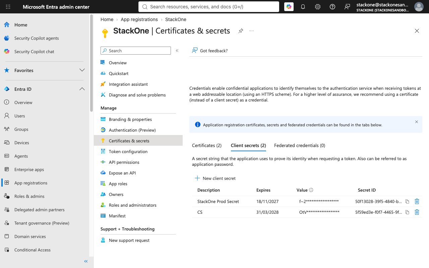Screen dimensions: 429x268
Task: Open the portal waffle menu
Action: [8, 7]
